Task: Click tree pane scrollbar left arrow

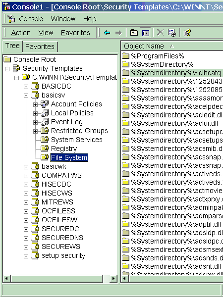Action: (x=6, y=278)
